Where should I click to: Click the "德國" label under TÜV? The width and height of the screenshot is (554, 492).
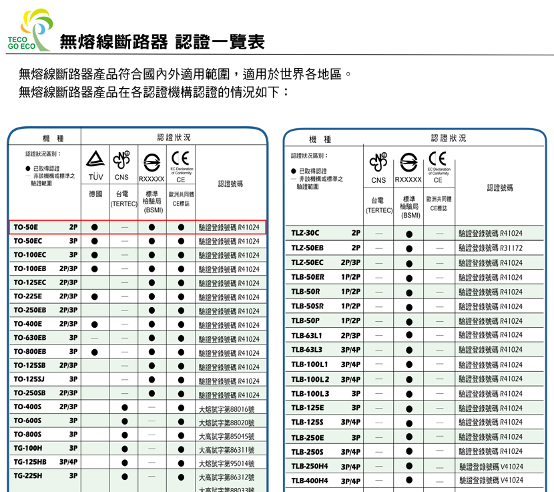pyautogui.click(x=95, y=194)
